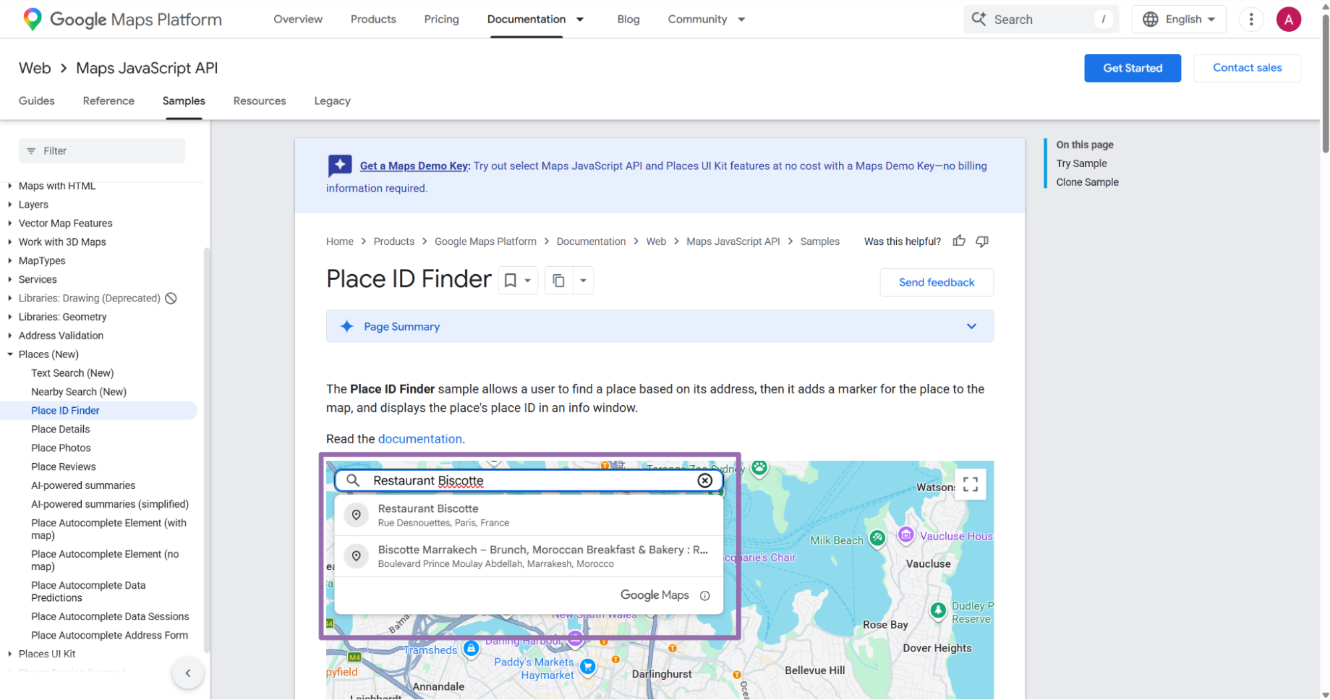Open the documentation link in paragraph
The height and width of the screenshot is (700, 1330).
420,438
